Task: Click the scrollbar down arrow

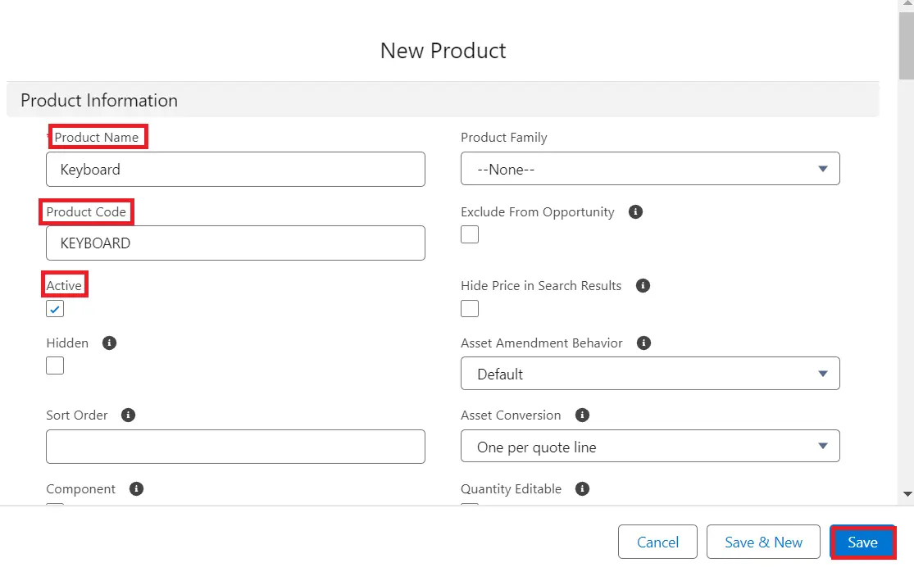Action: point(907,494)
